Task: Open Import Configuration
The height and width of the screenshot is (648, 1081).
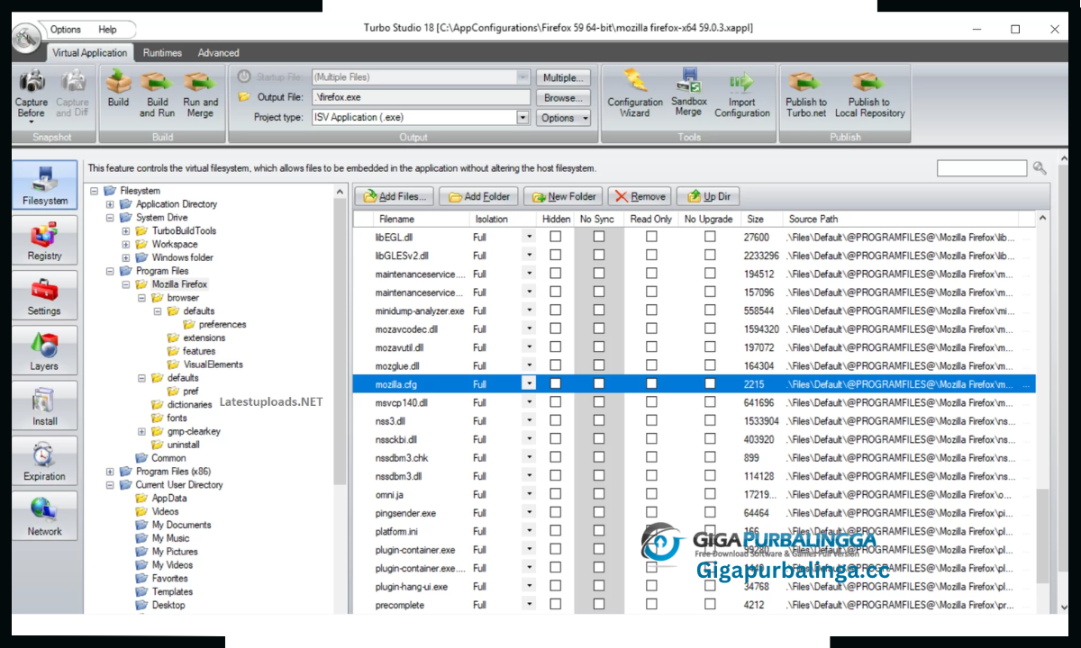Action: point(742,94)
